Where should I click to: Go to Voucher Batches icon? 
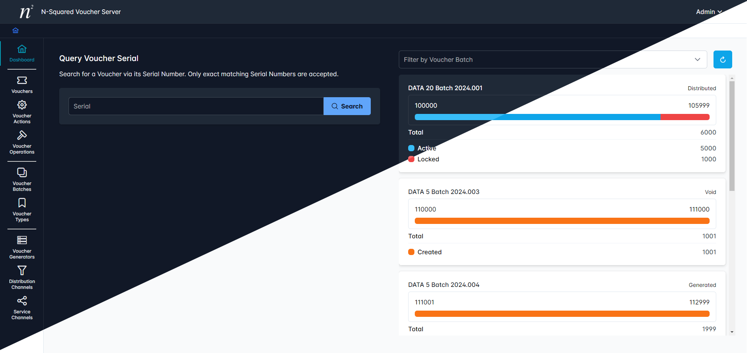(x=22, y=173)
